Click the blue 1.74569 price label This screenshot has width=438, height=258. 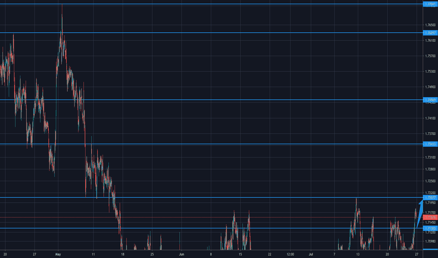(x=430, y=100)
